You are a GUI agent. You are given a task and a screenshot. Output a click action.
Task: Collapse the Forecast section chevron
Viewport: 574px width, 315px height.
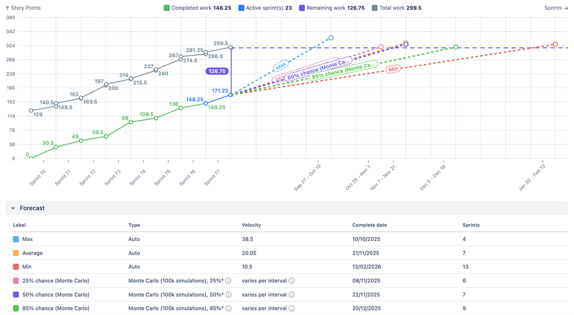pos(13,208)
